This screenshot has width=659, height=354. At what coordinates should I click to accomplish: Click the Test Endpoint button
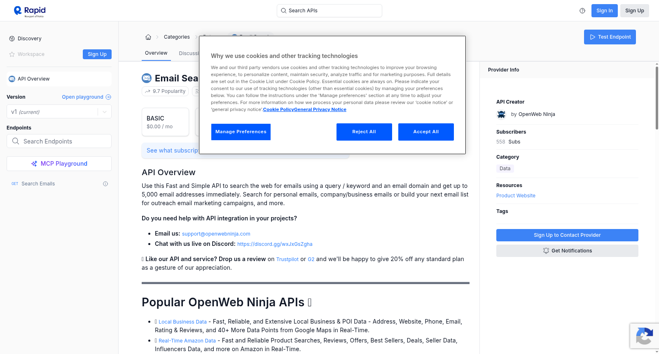[x=610, y=37]
